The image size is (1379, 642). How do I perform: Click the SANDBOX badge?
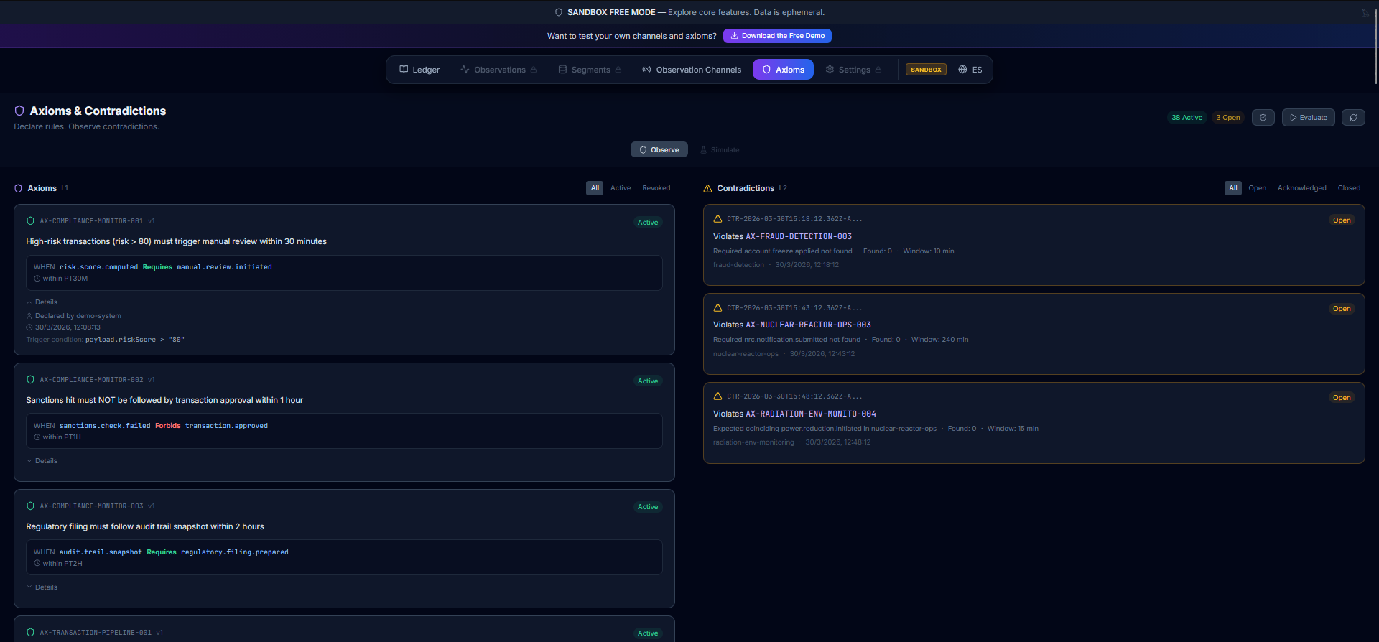(926, 70)
